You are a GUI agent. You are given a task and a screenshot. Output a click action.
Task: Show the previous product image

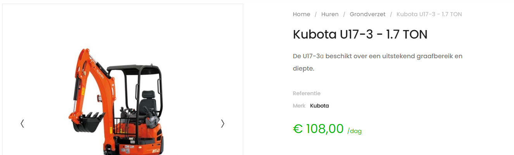(x=22, y=123)
